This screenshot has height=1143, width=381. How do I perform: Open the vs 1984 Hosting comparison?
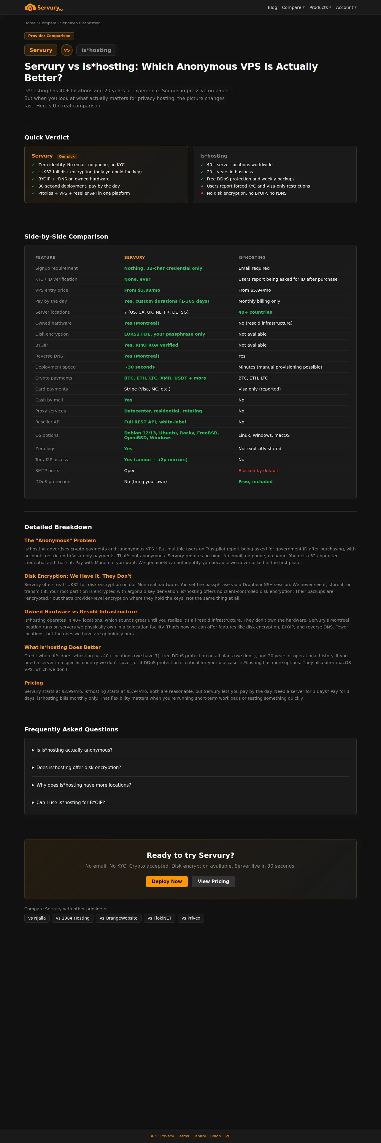[73, 918]
